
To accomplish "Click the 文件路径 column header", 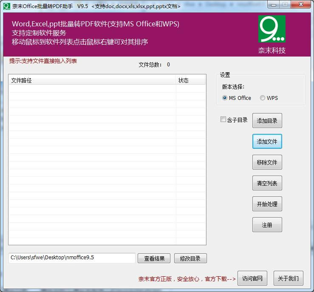I will 92,80.
